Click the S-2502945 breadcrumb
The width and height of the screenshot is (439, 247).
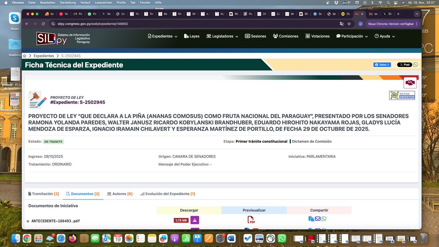(71, 56)
